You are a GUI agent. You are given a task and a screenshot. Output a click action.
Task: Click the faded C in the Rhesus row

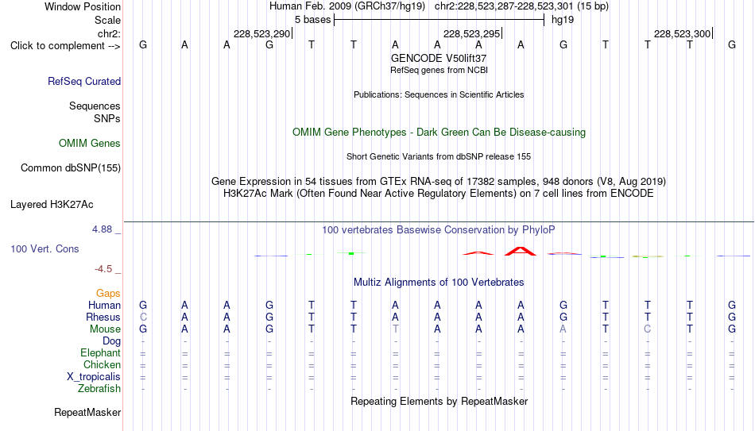coord(143,317)
